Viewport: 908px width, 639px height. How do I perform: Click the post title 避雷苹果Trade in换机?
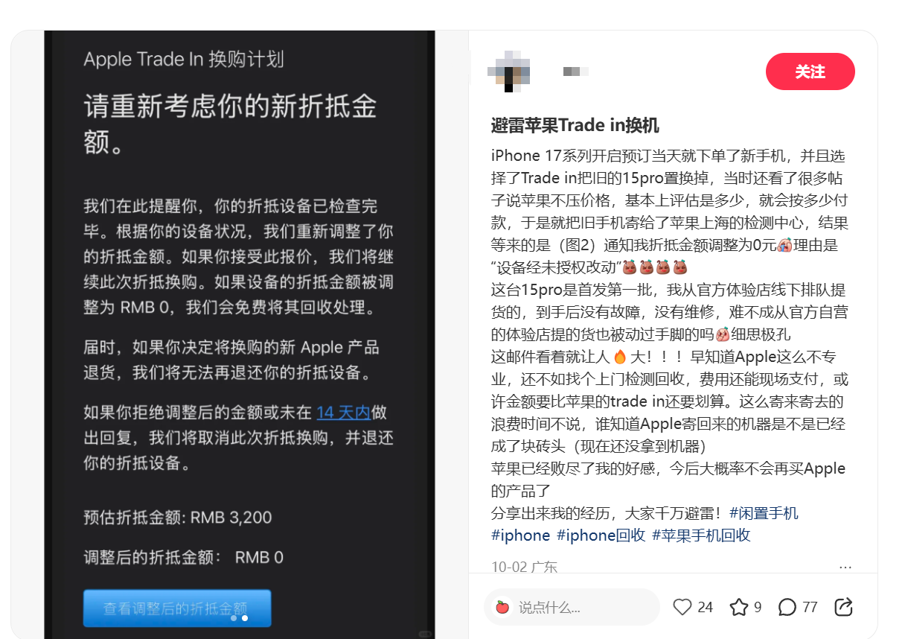575,125
